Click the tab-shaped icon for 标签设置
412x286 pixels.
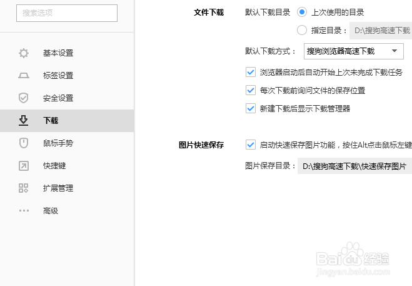coord(24,76)
